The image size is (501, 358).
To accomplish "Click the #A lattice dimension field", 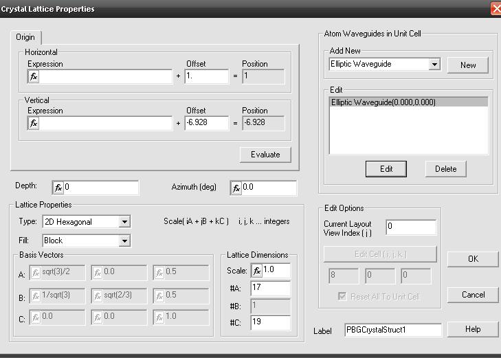I will (x=271, y=289).
